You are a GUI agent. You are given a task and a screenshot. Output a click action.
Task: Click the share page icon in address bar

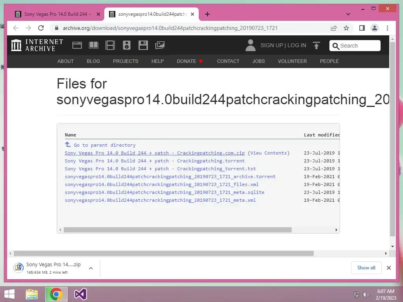(334, 28)
